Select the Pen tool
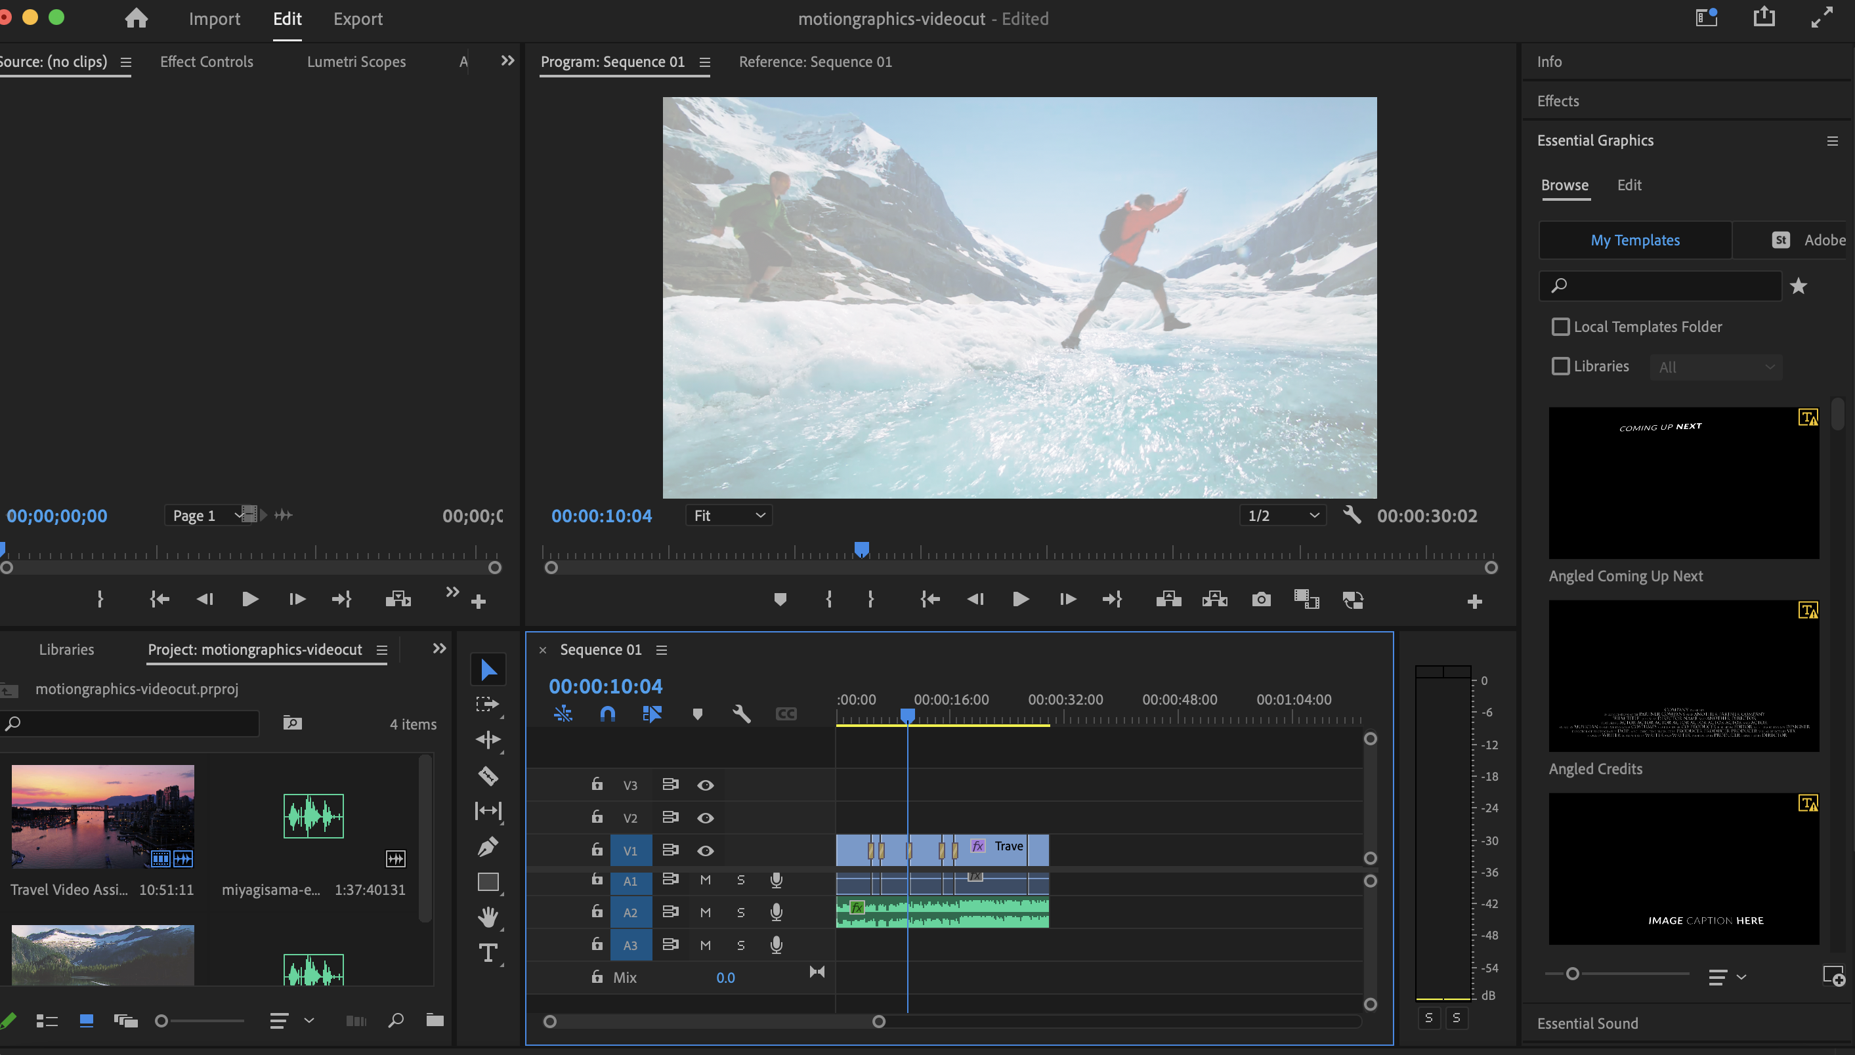 click(488, 846)
